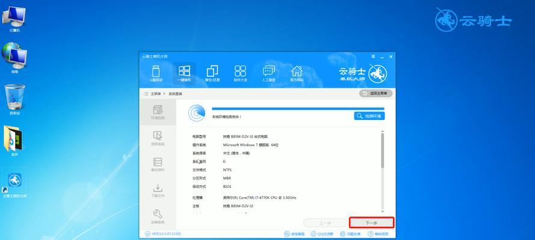Click the 主板 row label

196,206
